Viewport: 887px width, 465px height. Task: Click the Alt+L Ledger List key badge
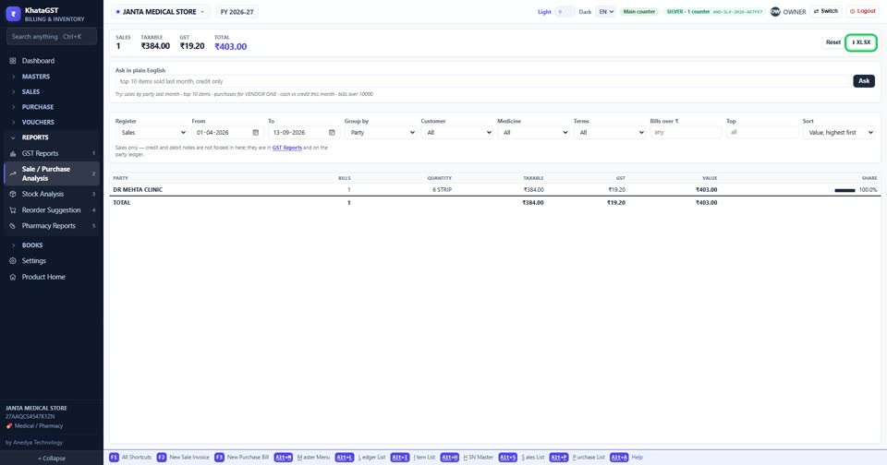[x=344, y=457]
